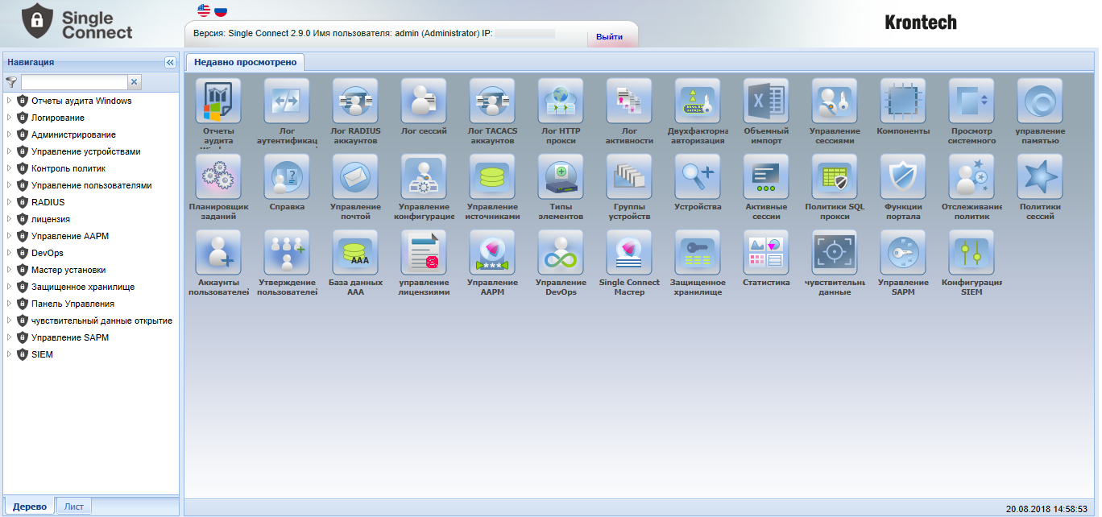The image size is (1102, 517).
Task: Click the Single Connect logo
Action: point(77,22)
